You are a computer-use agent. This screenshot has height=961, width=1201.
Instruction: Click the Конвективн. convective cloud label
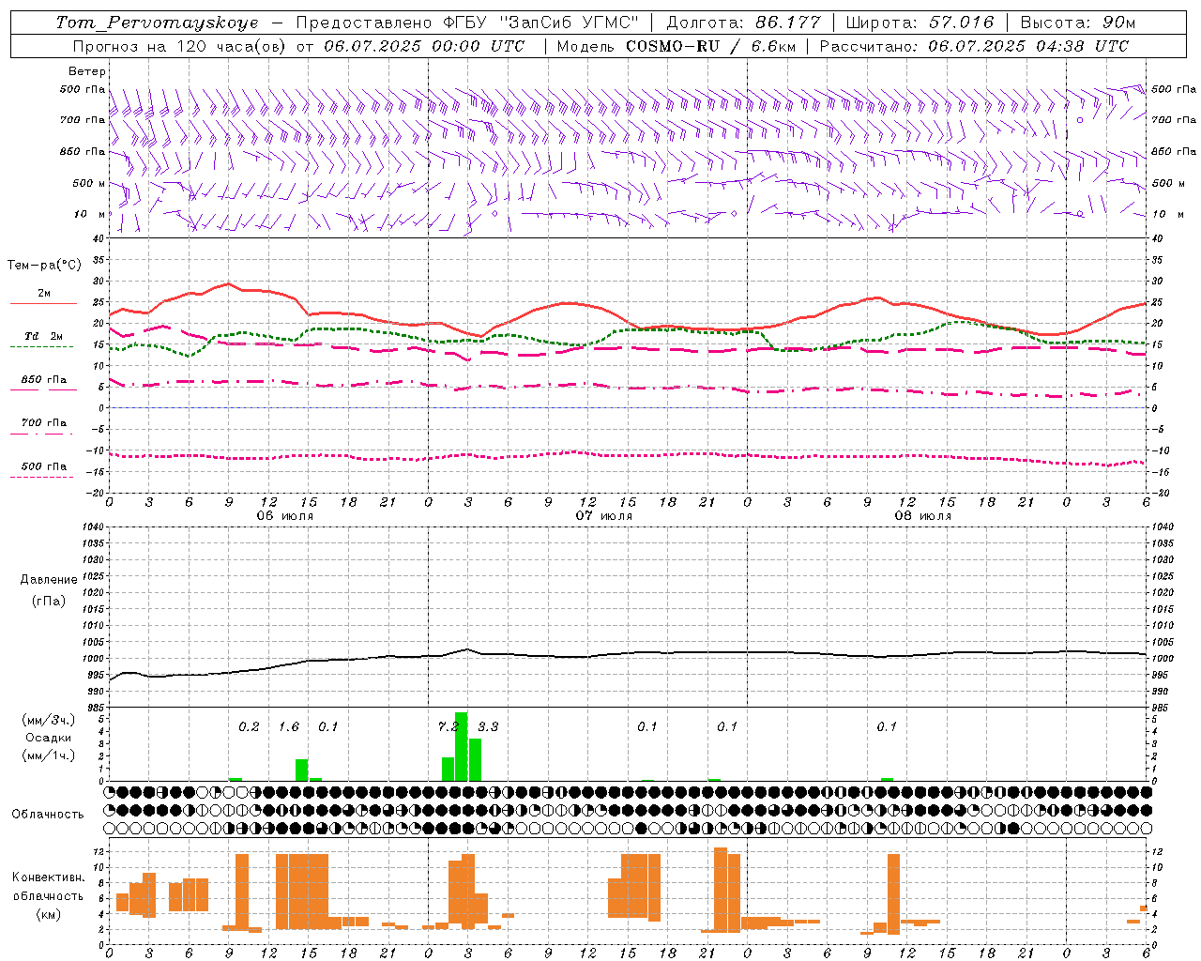48,877
